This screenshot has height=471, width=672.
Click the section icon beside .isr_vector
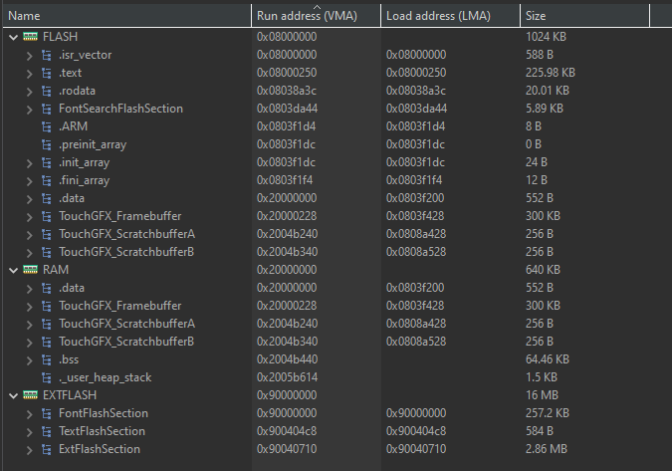point(47,55)
